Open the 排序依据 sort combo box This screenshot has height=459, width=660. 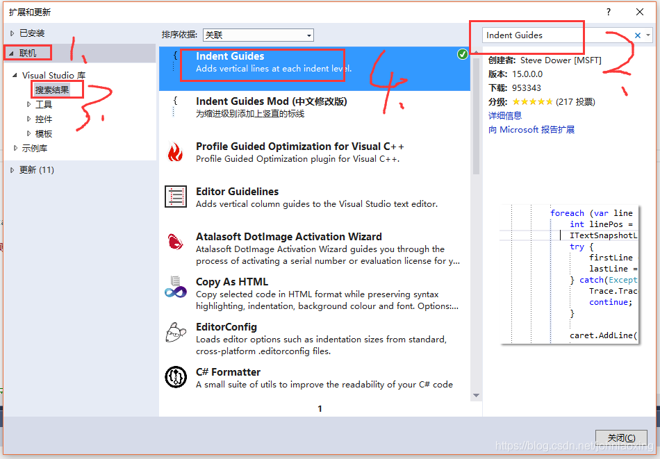click(x=258, y=35)
